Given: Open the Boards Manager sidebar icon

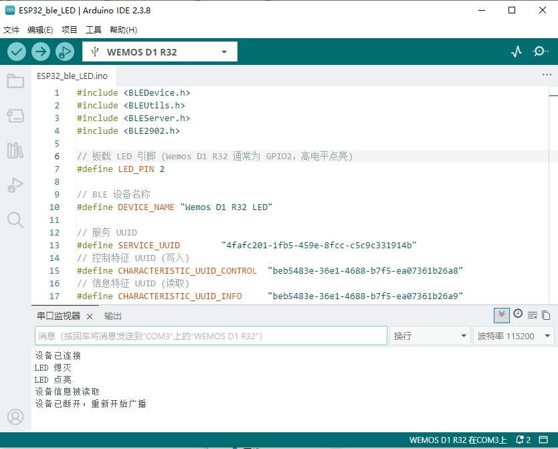Looking at the screenshot, I should [15, 116].
